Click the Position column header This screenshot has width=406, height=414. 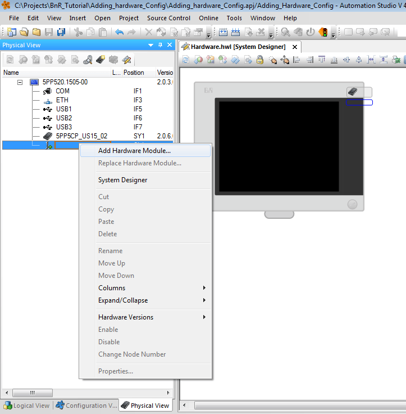(139, 73)
